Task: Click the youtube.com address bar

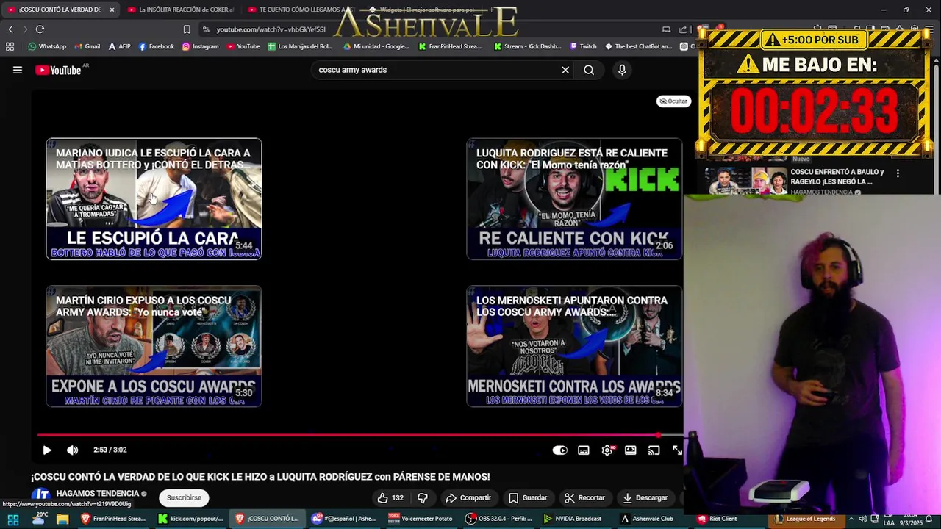Action: click(271, 29)
